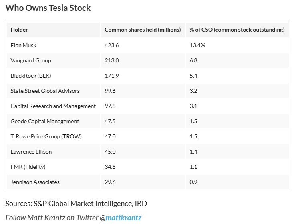
Task: Select the '171.9' shares cell
Action: click(143, 76)
